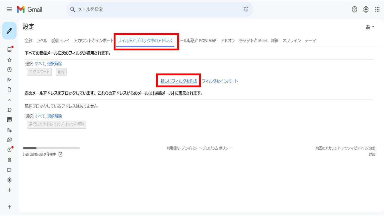
Task: Open Categories tag icon
Action: click(x=9, y=170)
